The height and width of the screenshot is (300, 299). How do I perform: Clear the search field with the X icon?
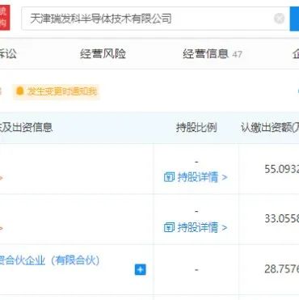280,19
